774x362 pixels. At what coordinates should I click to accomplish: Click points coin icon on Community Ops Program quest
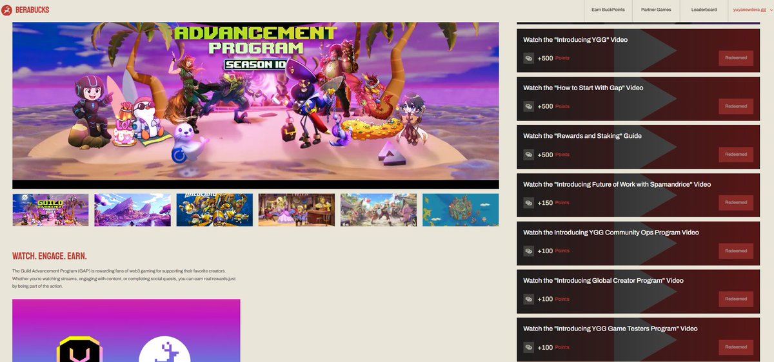point(528,251)
